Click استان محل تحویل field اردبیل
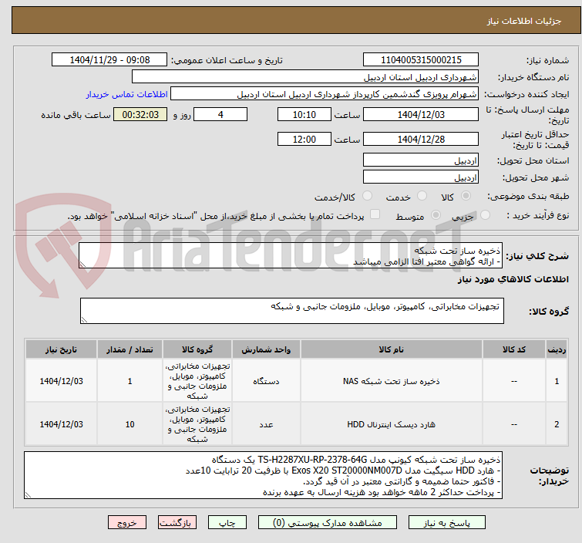582x543 pixels. pyautogui.click(x=421, y=160)
